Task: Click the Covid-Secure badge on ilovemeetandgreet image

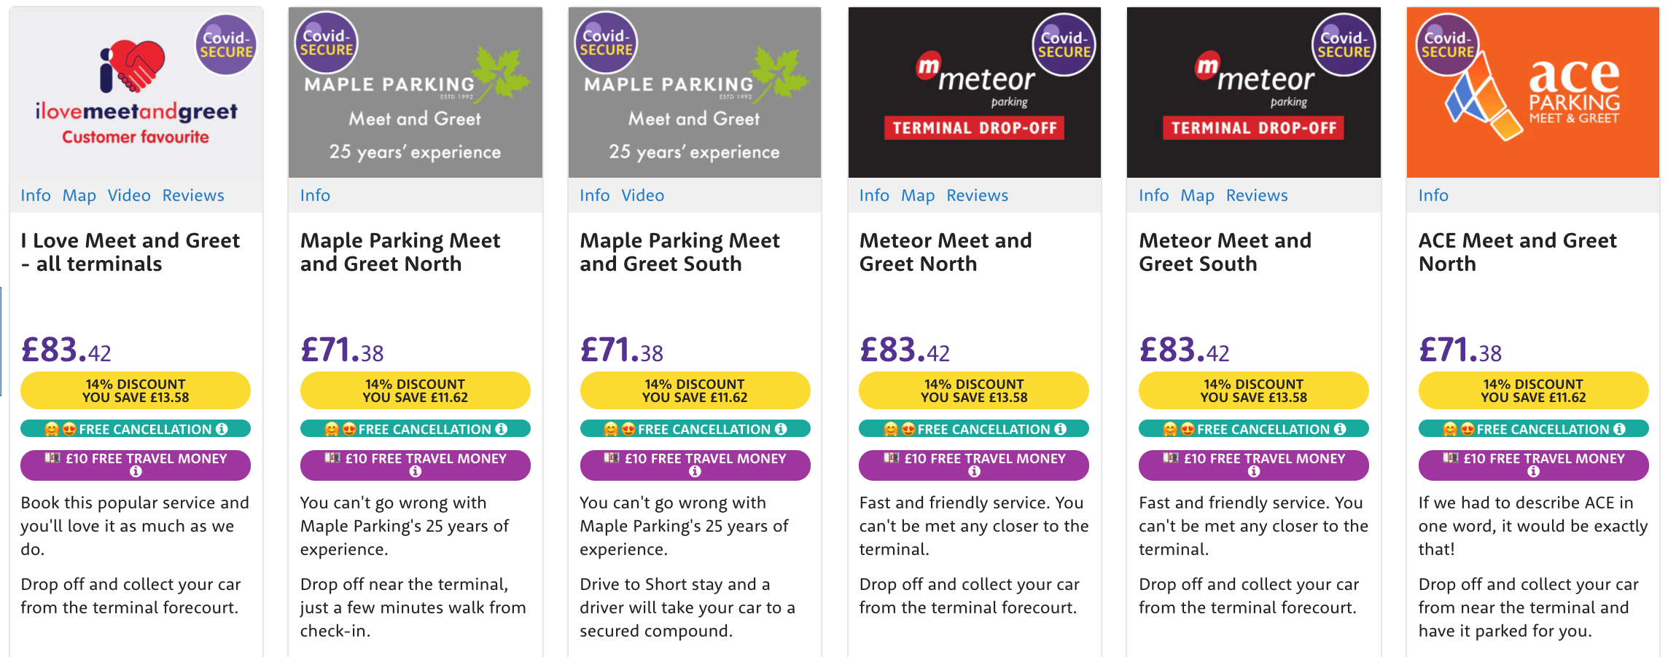Action: [227, 44]
